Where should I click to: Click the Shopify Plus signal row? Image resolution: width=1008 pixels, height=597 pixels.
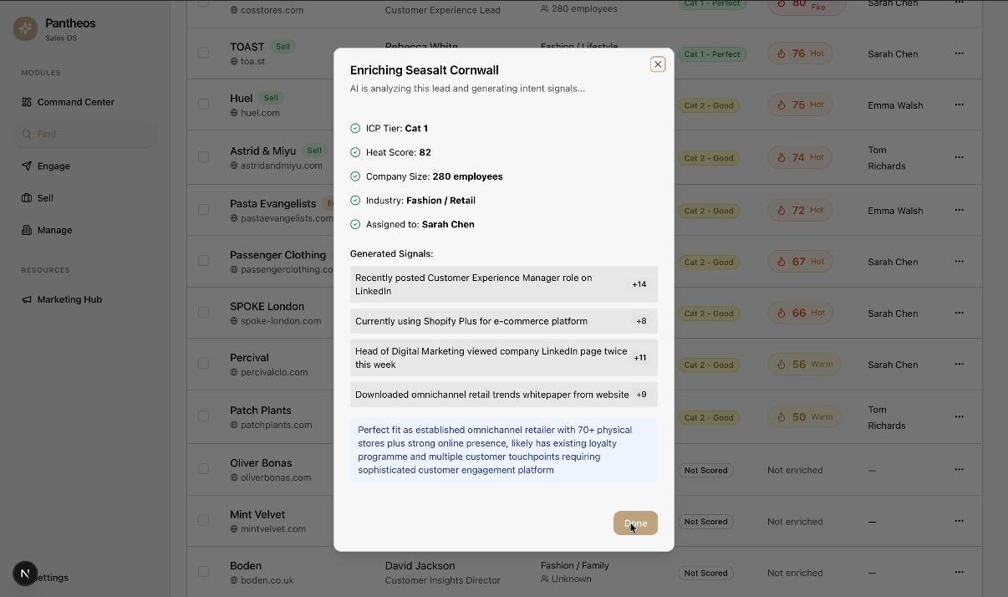coord(503,321)
